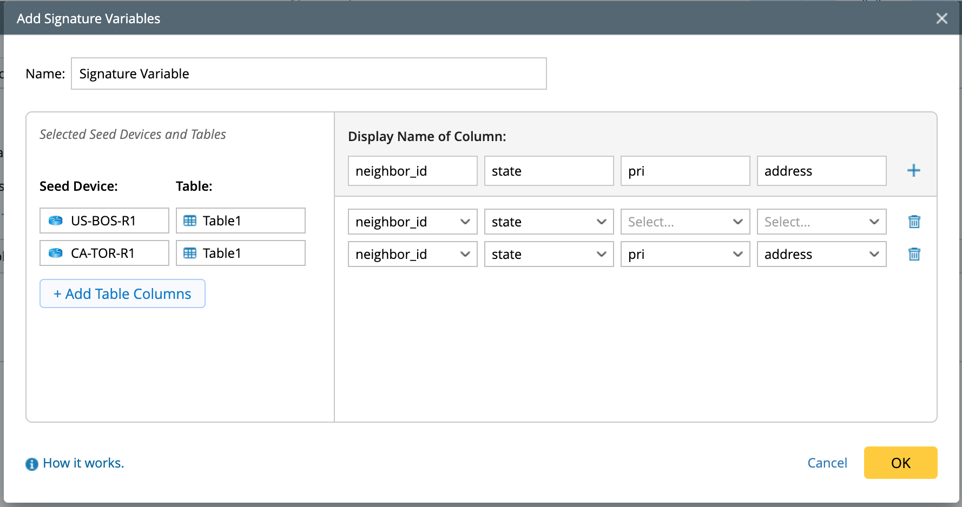Click the info icon beside How it works
The width and height of the screenshot is (962, 507).
[x=32, y=464]
